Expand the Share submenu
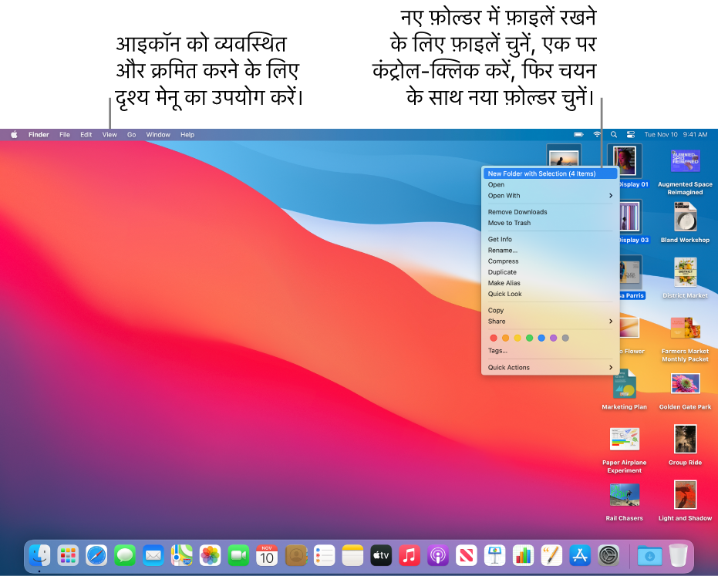This screenshot has height=576, width=718. tap(550, 322)
